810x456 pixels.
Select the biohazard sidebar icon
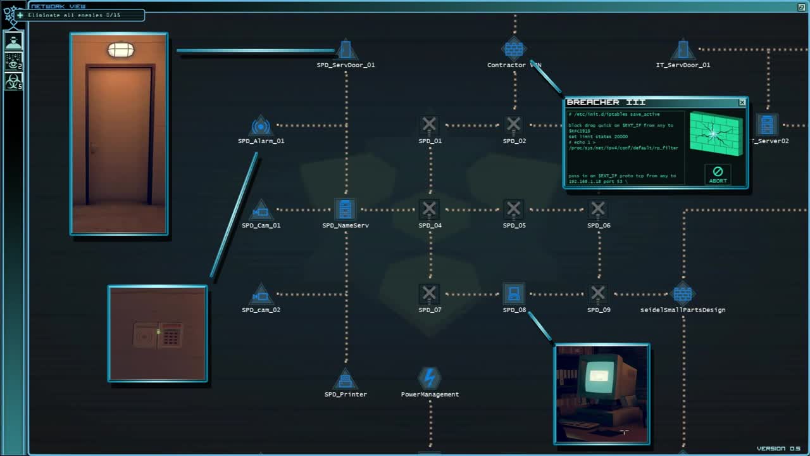(13, 81)
